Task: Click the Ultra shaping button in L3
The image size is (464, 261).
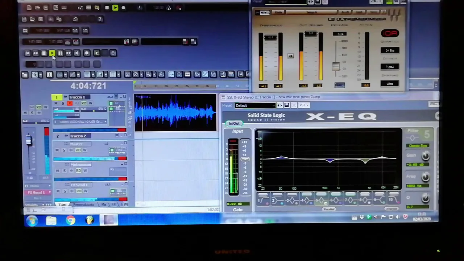Action: click(x=390, y=84)
